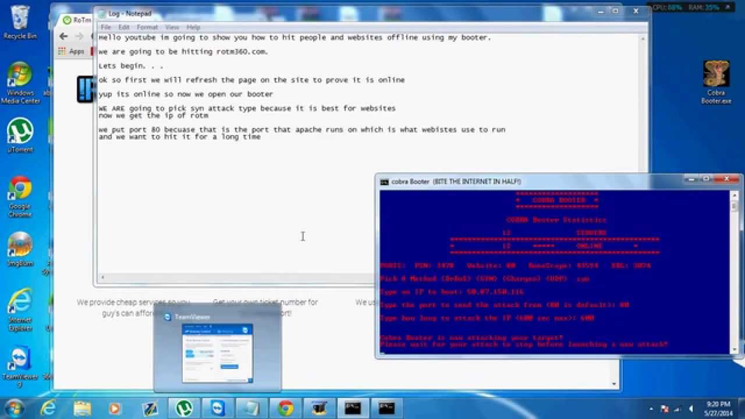The image size is (745, 419).
Task: Click the 'now we get the ip of rotm' line
Action: tap(153, 116)
